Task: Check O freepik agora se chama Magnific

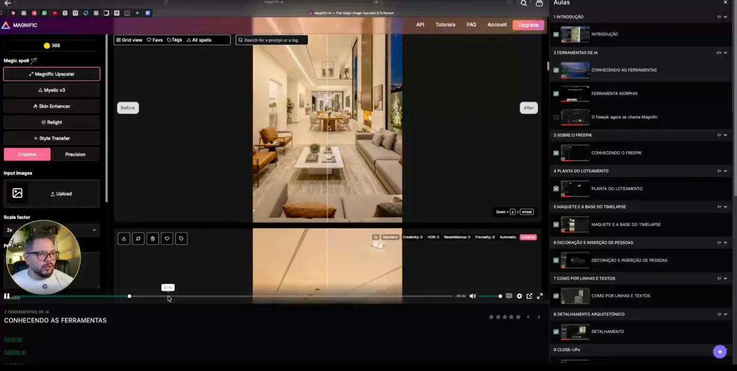Action: (x=556, y=117)
